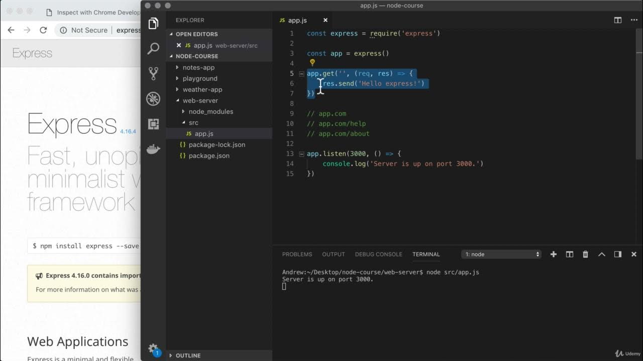
Task: Switch to the Problems tab
Action: coord(297,254)
